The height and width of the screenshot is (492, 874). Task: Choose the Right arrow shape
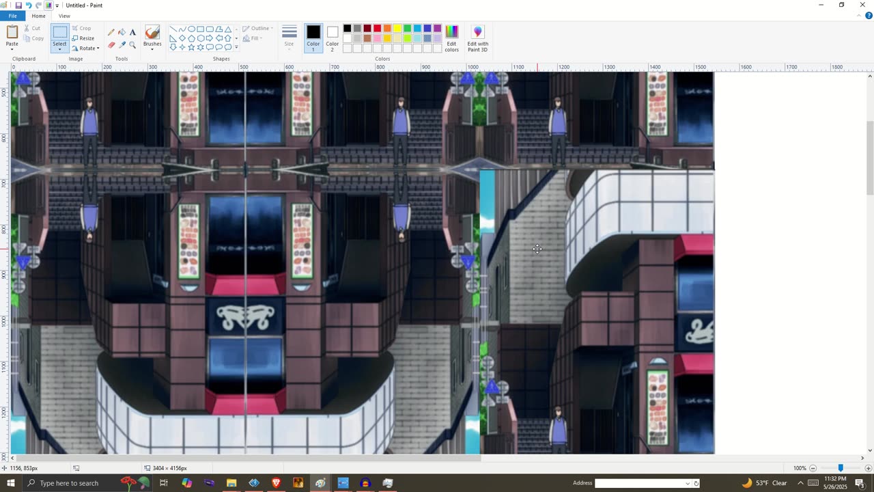coord(210,38)
